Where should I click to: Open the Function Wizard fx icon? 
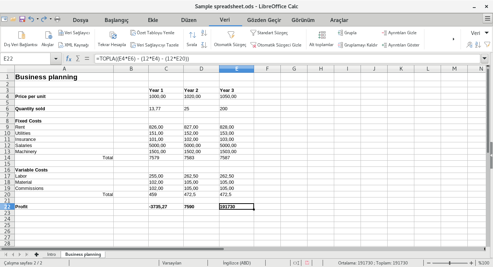tap(69, 59)
